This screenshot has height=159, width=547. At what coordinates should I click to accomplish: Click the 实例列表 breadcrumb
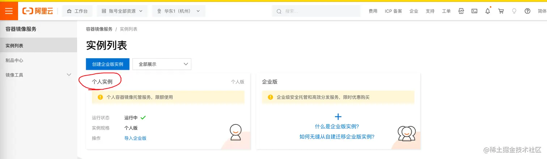128,29
